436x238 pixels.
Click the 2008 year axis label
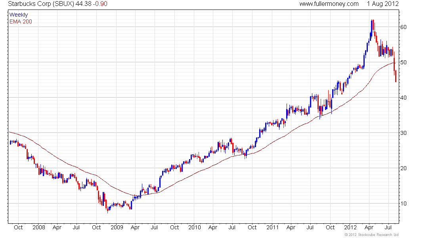pyautogui.click(x=39, y=227)
